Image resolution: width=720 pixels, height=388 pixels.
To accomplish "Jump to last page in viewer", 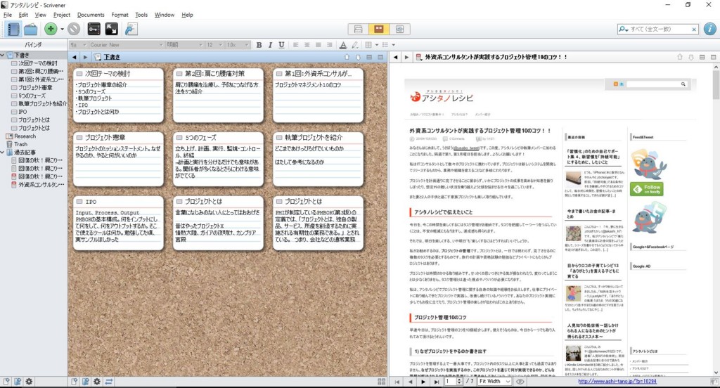I will 436,382.
